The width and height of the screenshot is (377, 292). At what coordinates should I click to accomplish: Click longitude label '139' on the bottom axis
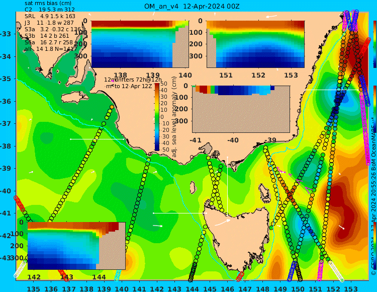[x=104, y=289]
